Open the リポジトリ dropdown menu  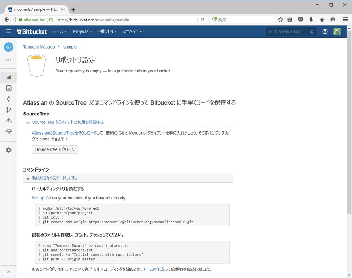pyautogui.click(x=107, y=32)
